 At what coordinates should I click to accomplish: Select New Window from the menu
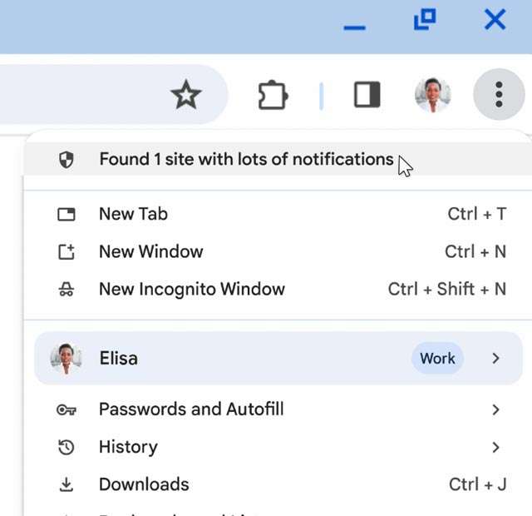point(150,251)
